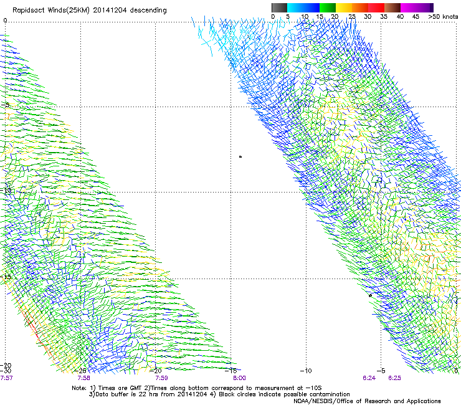Image resolution: width=461 pixels, height=405 pixels.
Task: Click the "Times are GMT" note line
Action: pos(196,388)
